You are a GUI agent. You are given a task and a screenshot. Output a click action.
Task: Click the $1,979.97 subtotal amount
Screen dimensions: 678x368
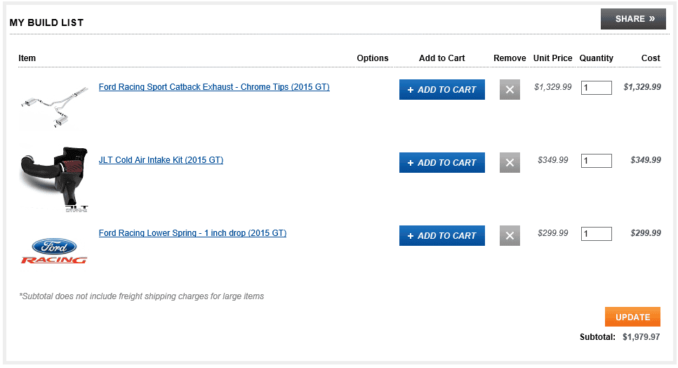coord(642,337)
